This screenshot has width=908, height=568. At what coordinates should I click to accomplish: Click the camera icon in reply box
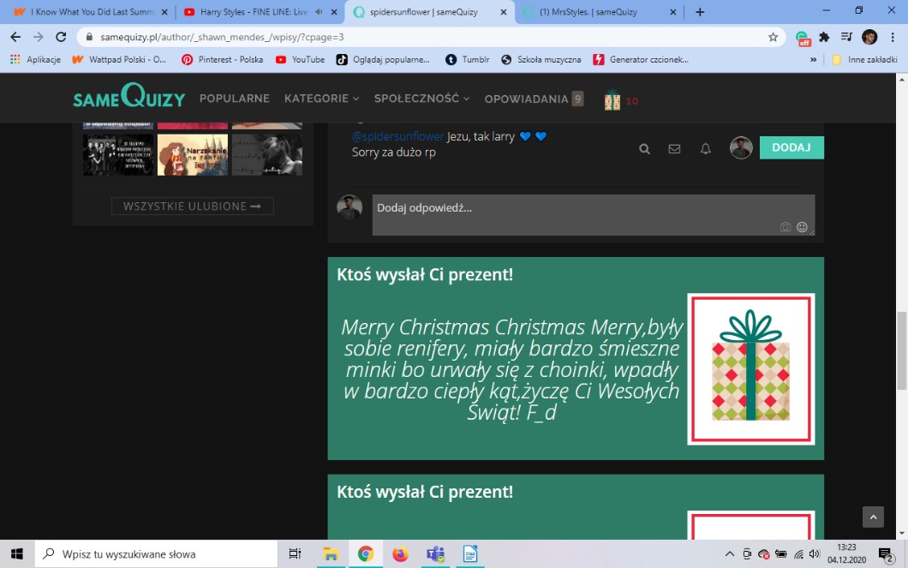[x=785, y=227]
